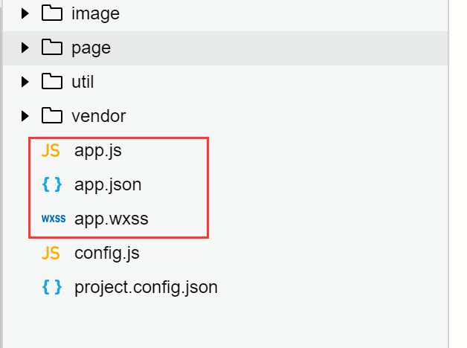Open the app.json file
The height and width of the screenshot is (348, 467).
(x=107, y=184)
